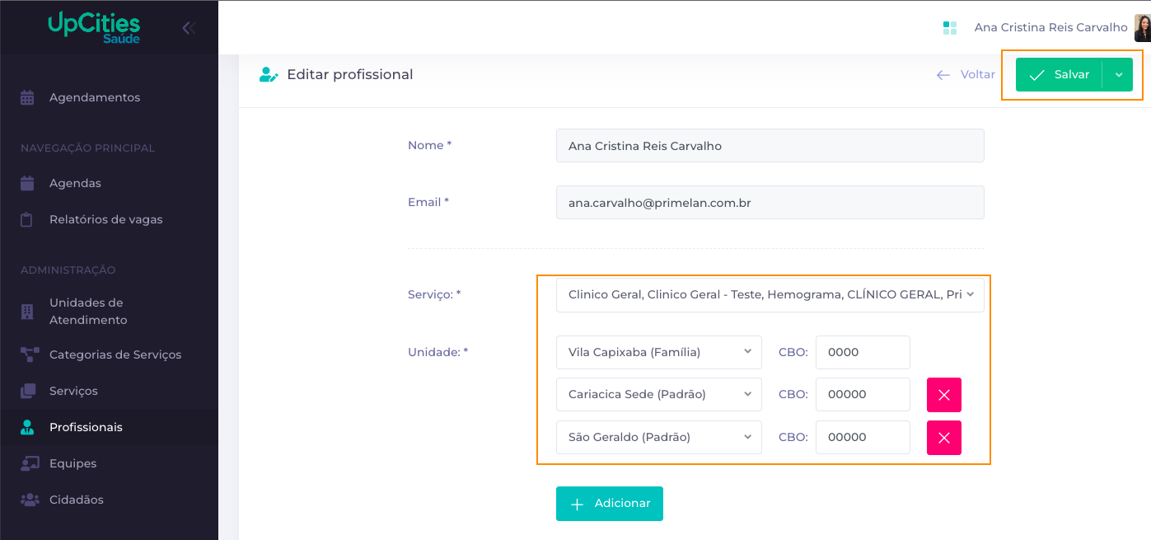Go to Cidadãos in sidebar
1151x540 pixels.
pos(109,500)
